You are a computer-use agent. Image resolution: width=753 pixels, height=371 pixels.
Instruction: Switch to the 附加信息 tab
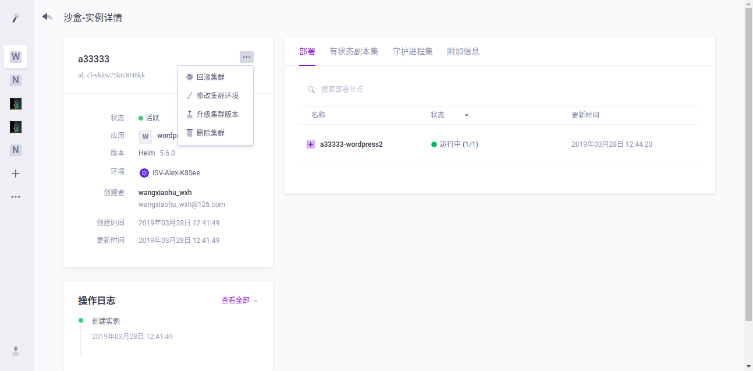(x=464, y=51)
